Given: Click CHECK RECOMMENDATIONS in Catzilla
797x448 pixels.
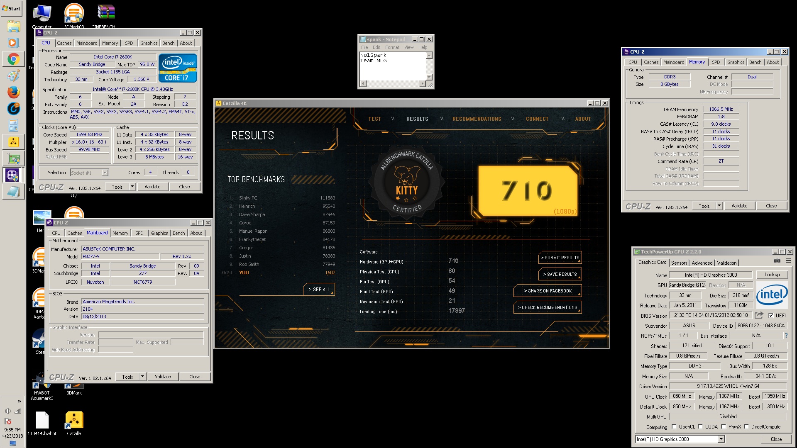Looking at the screenshot, I should pos(548,307).
